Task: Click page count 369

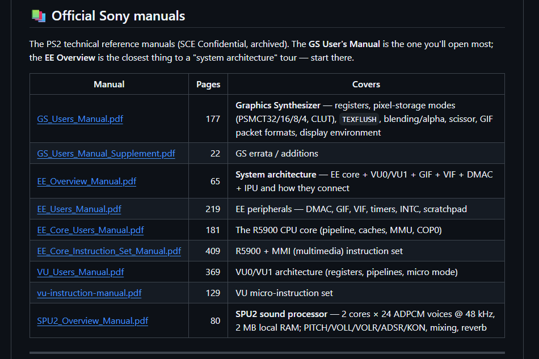Action: 213,272
